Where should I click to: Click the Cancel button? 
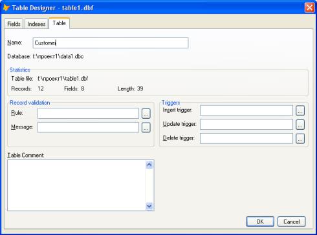coord(292,221)
